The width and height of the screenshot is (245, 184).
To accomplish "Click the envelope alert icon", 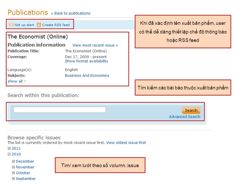I will (11, 25).
